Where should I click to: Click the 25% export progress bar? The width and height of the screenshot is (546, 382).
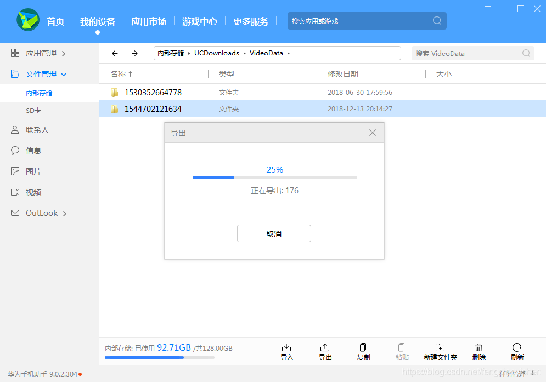[275, 178]
